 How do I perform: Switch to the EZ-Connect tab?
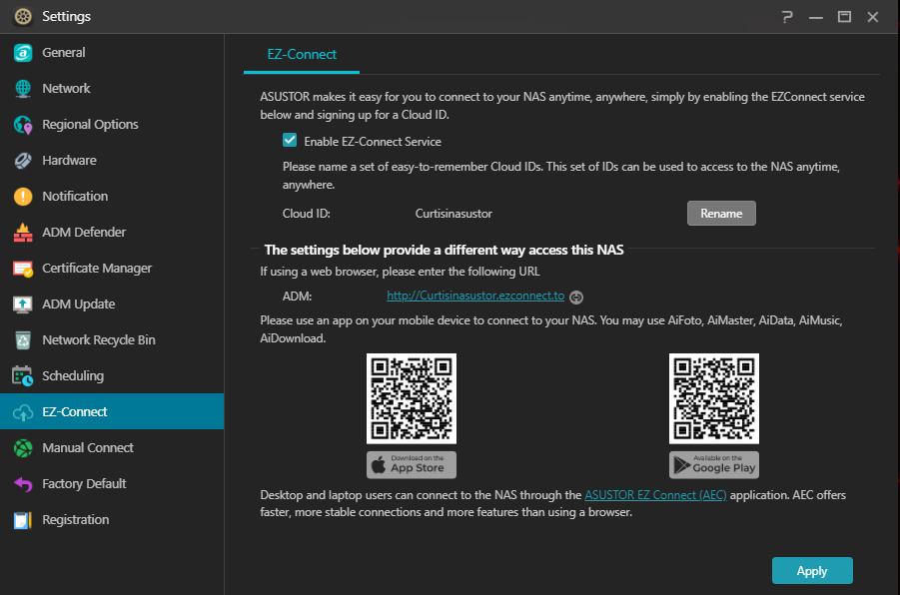[x=302, y=55]
